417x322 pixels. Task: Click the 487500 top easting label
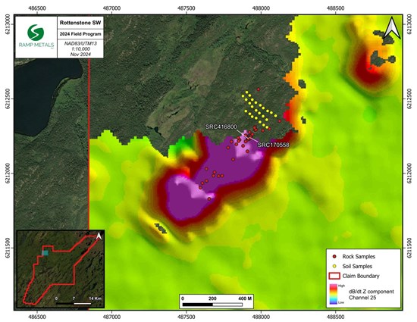187,8
